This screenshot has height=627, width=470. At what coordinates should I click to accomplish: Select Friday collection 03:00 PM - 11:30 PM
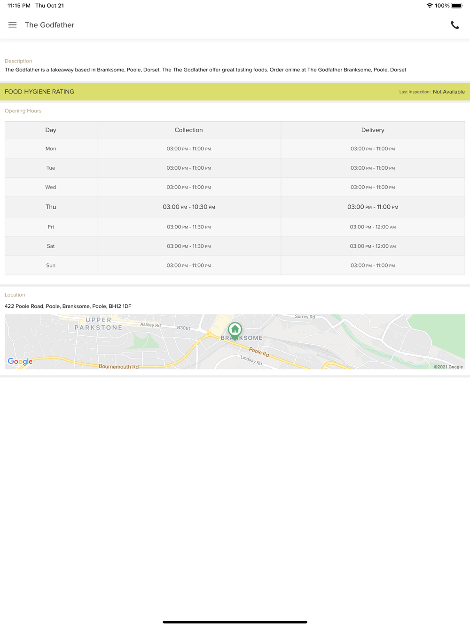pos(189,227)
